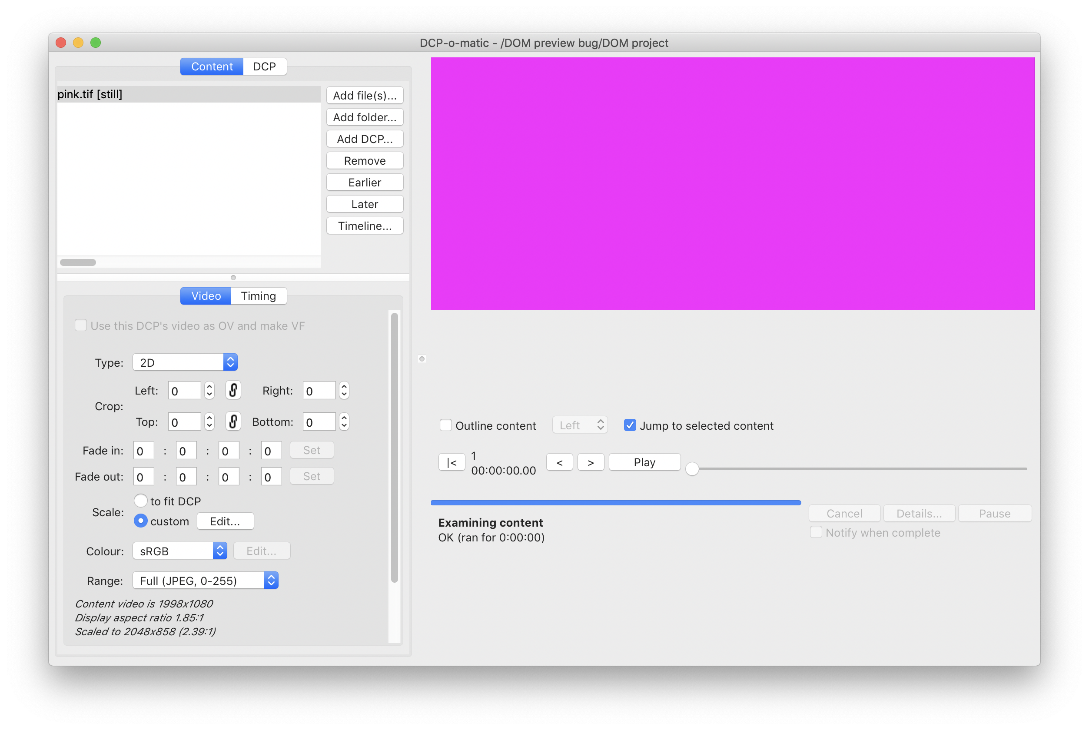Click the Right crop stepper arrows
1089x730 pixels.
coord(344,390)
